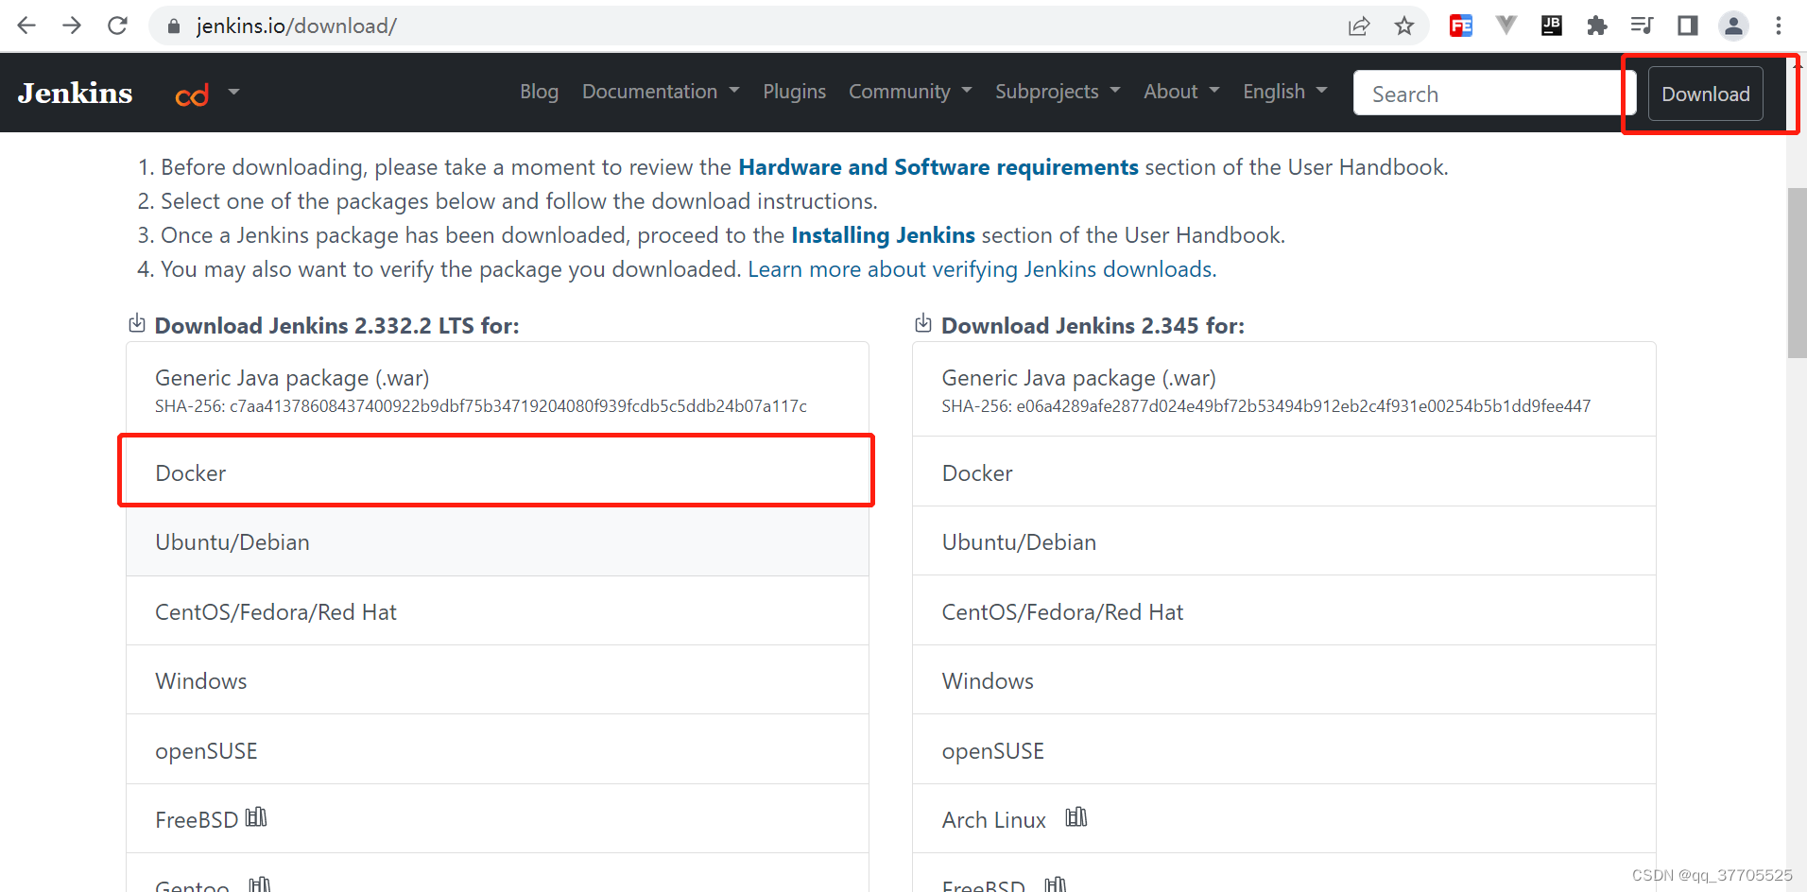Click the page vertical scrollbar thumb
The width and height of the screenshot is (1807, 892).
1797,273
